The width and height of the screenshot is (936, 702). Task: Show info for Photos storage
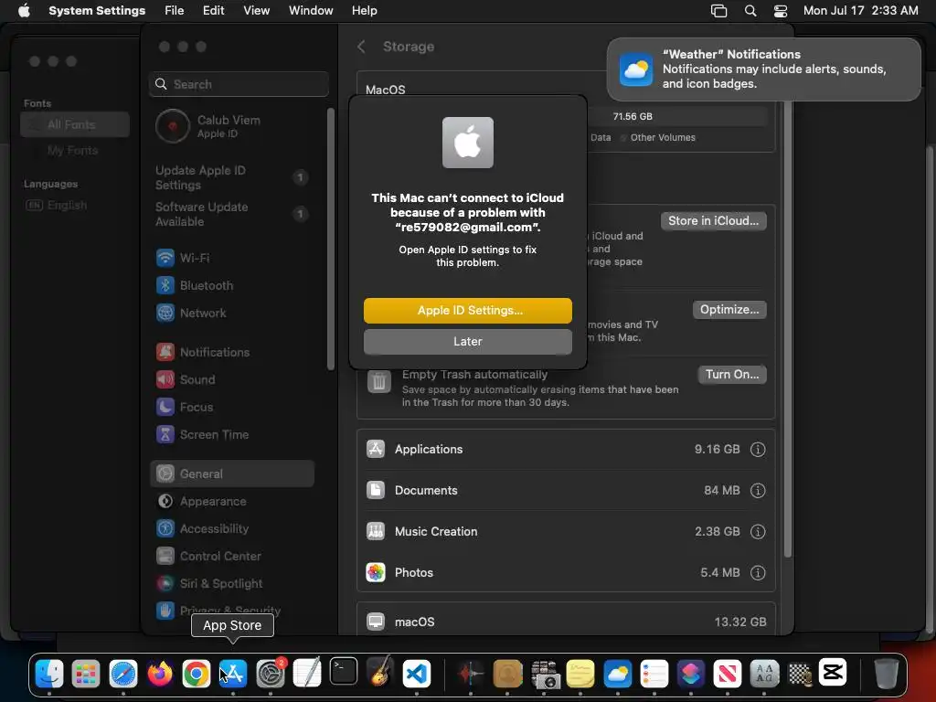click(758, 573)
